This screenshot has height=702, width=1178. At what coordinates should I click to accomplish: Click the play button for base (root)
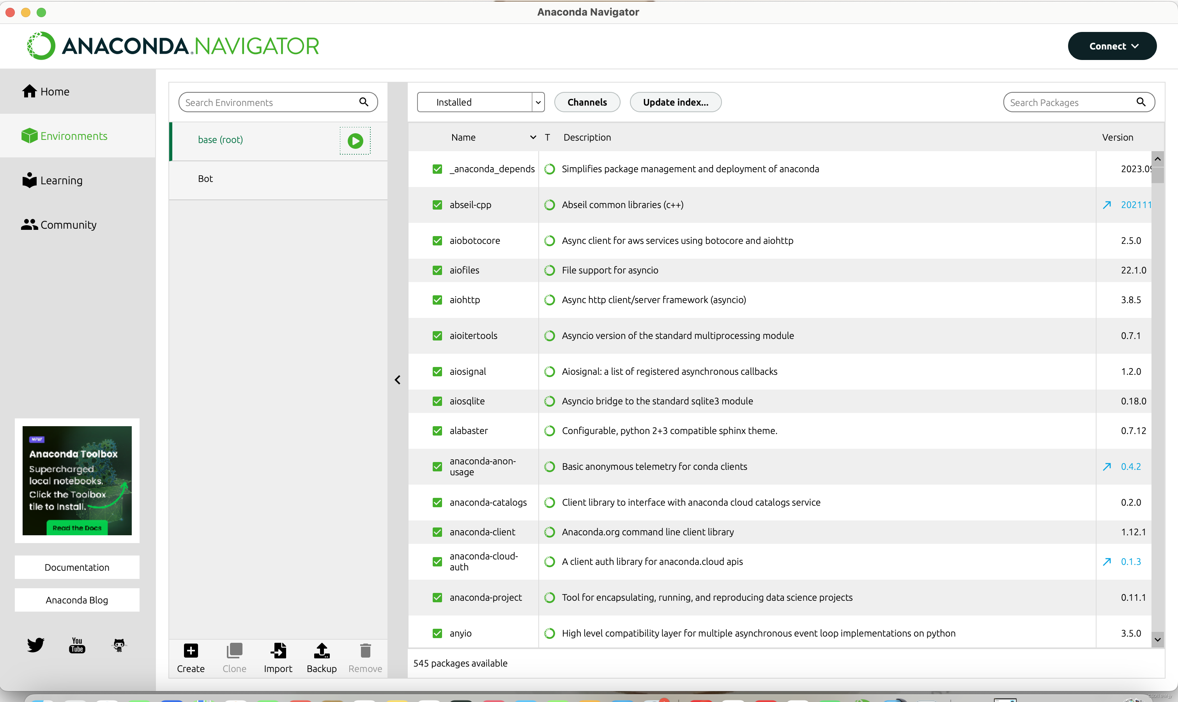pyautogui.click(x=355, y=141)
